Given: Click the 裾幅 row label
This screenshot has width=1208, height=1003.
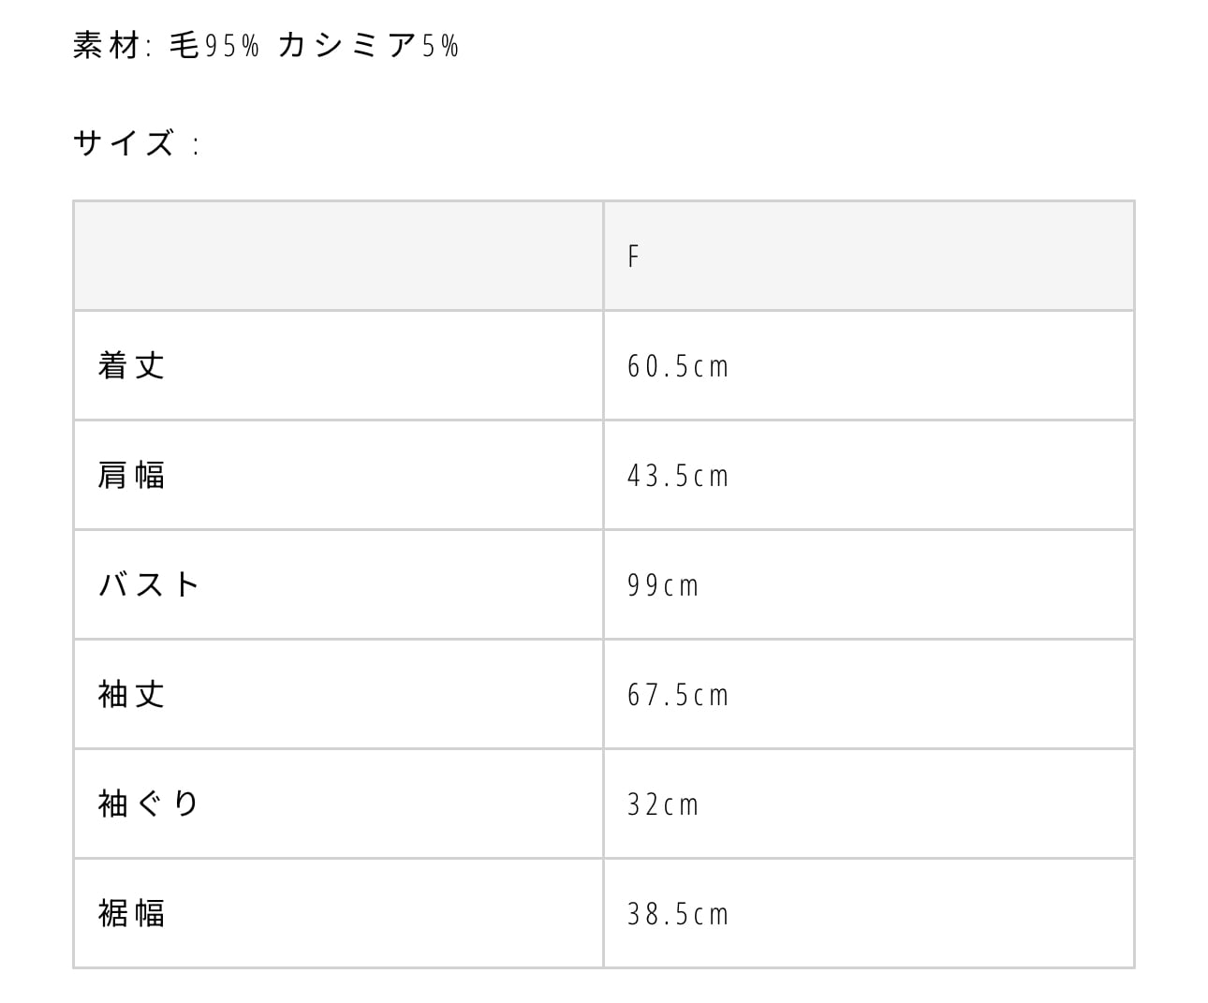Looking at the screenshot, I should click(x=132, y=913).
